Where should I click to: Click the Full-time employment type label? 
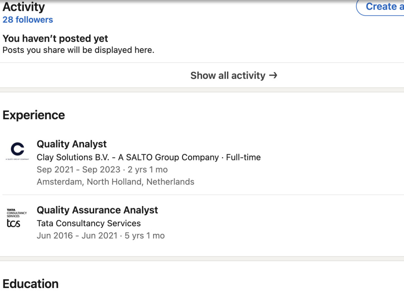click(x=243, y=157)
